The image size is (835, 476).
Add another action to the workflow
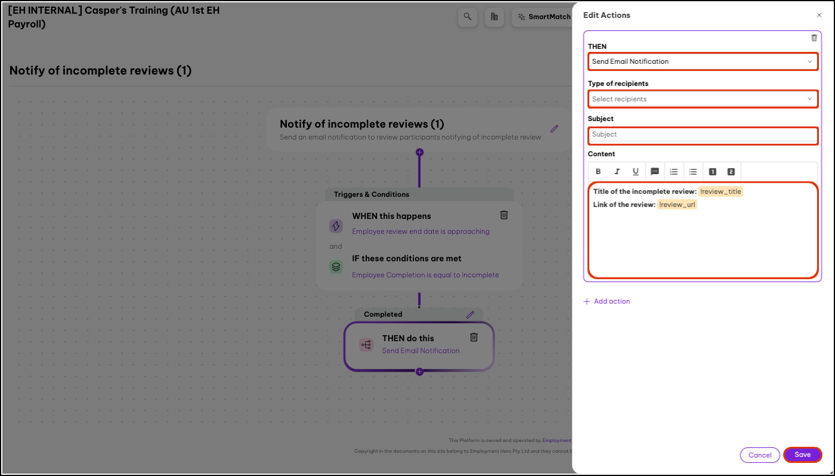coord(607,301)
